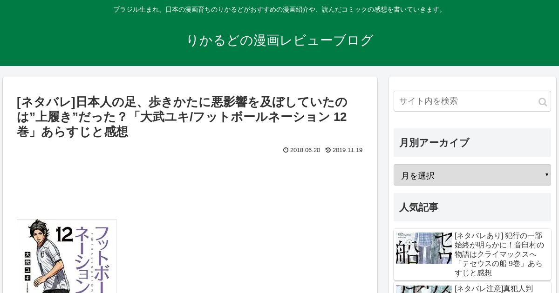This screenshot has width=559, height=293.
Task: Click the 月別アーカイブ heading
Action: (472, 142)
